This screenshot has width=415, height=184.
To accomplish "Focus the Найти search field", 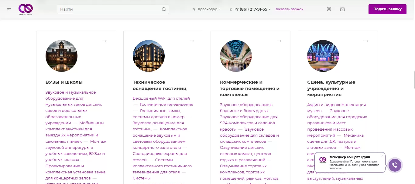I will [109, 9].
